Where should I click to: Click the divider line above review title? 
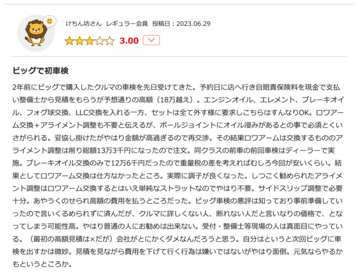click(x=179, y=57)
